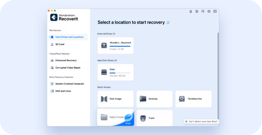Open the SD Card section
This screenshot has height=135, width=262.
[68, 44]
